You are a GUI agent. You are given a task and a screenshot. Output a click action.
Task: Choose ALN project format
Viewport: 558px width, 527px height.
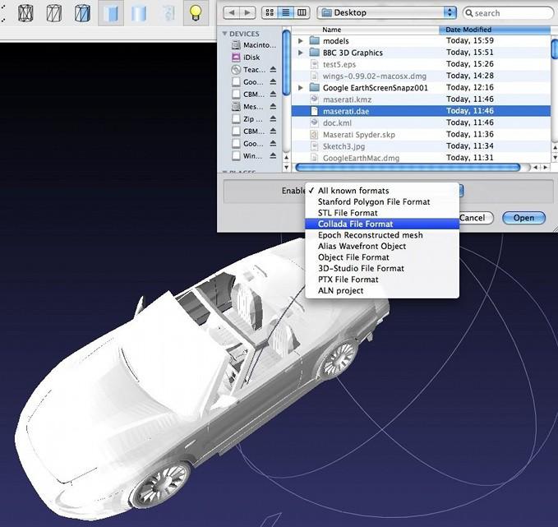pyautogui.click(x=382, y=290)
